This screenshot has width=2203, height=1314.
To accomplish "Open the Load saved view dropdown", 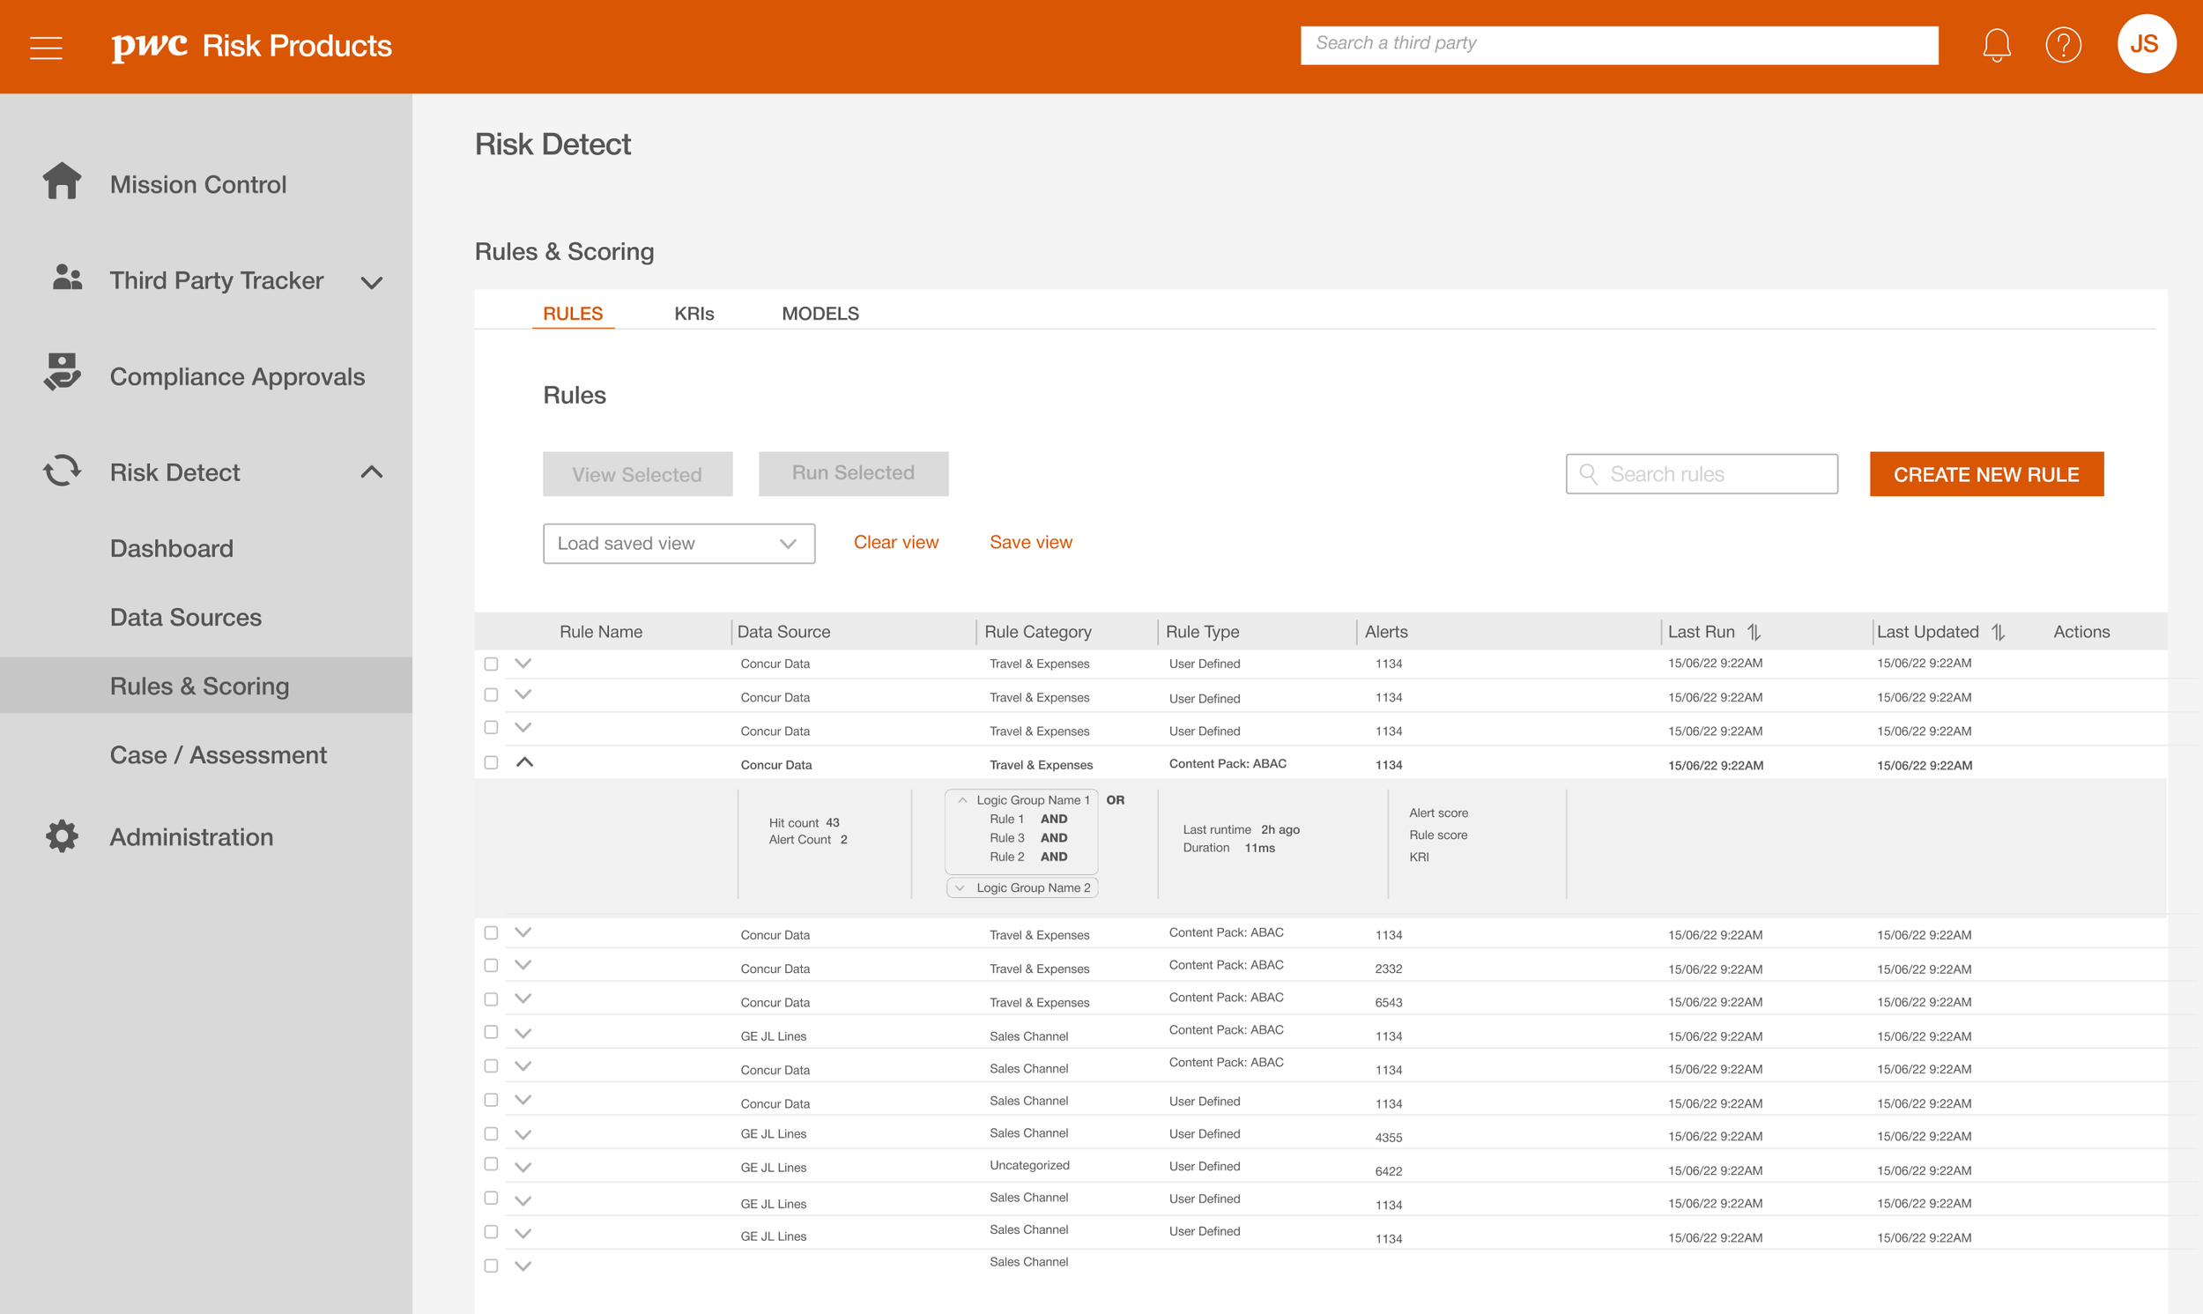I will [679, 544].
